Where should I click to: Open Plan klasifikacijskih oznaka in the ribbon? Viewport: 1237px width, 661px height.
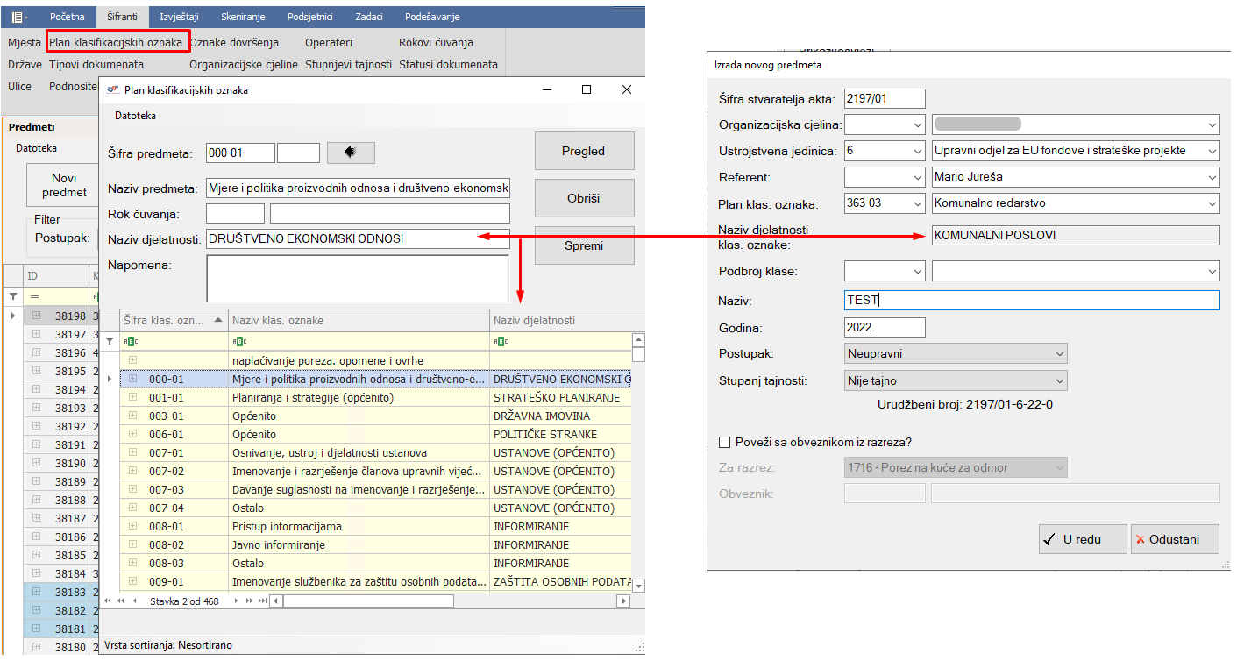coord(116,42)
